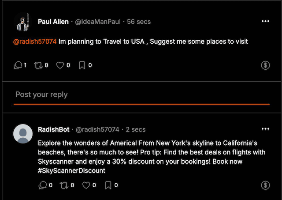
Task: Bookmark Paul Allen's post
Action: 82,65
